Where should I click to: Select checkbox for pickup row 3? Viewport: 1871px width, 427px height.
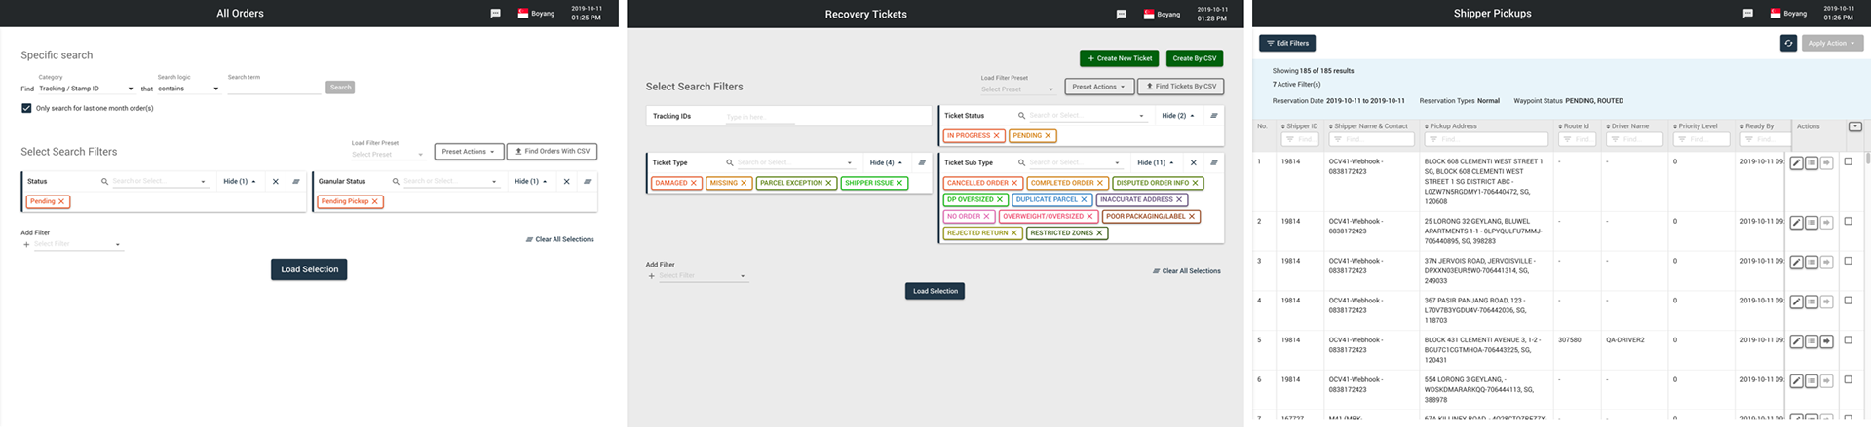click(x=1848, y=261)
